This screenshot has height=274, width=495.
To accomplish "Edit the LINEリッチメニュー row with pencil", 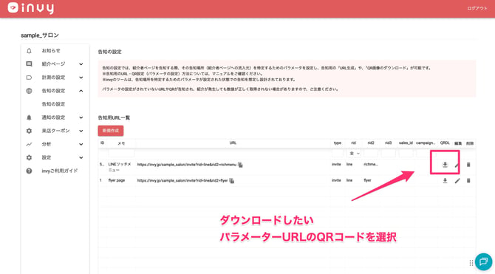I will pos(457,165).
